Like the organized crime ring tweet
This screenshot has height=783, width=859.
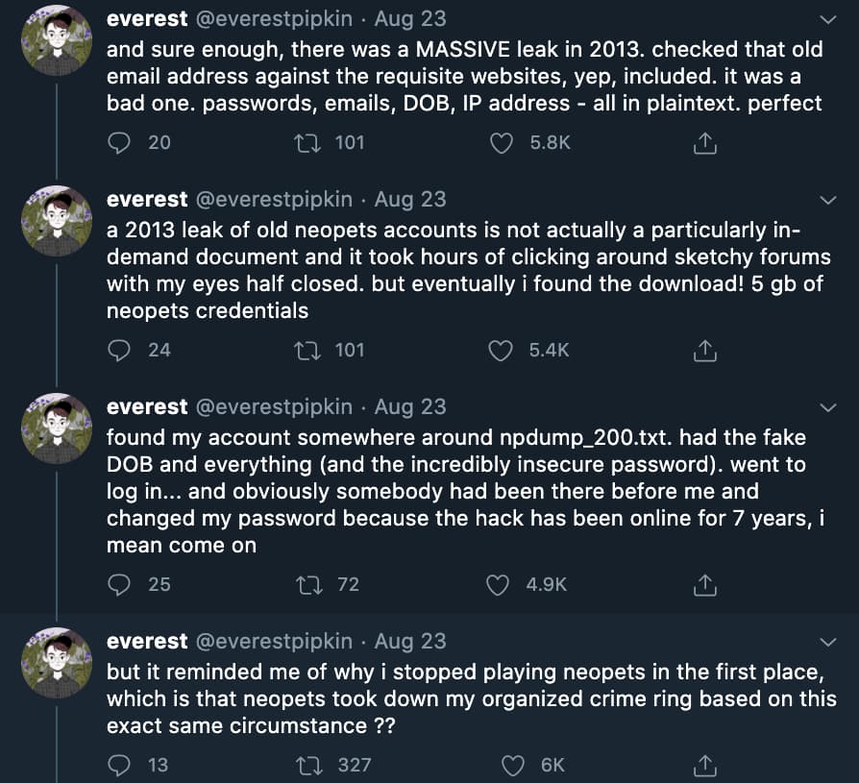coord(514,765)
